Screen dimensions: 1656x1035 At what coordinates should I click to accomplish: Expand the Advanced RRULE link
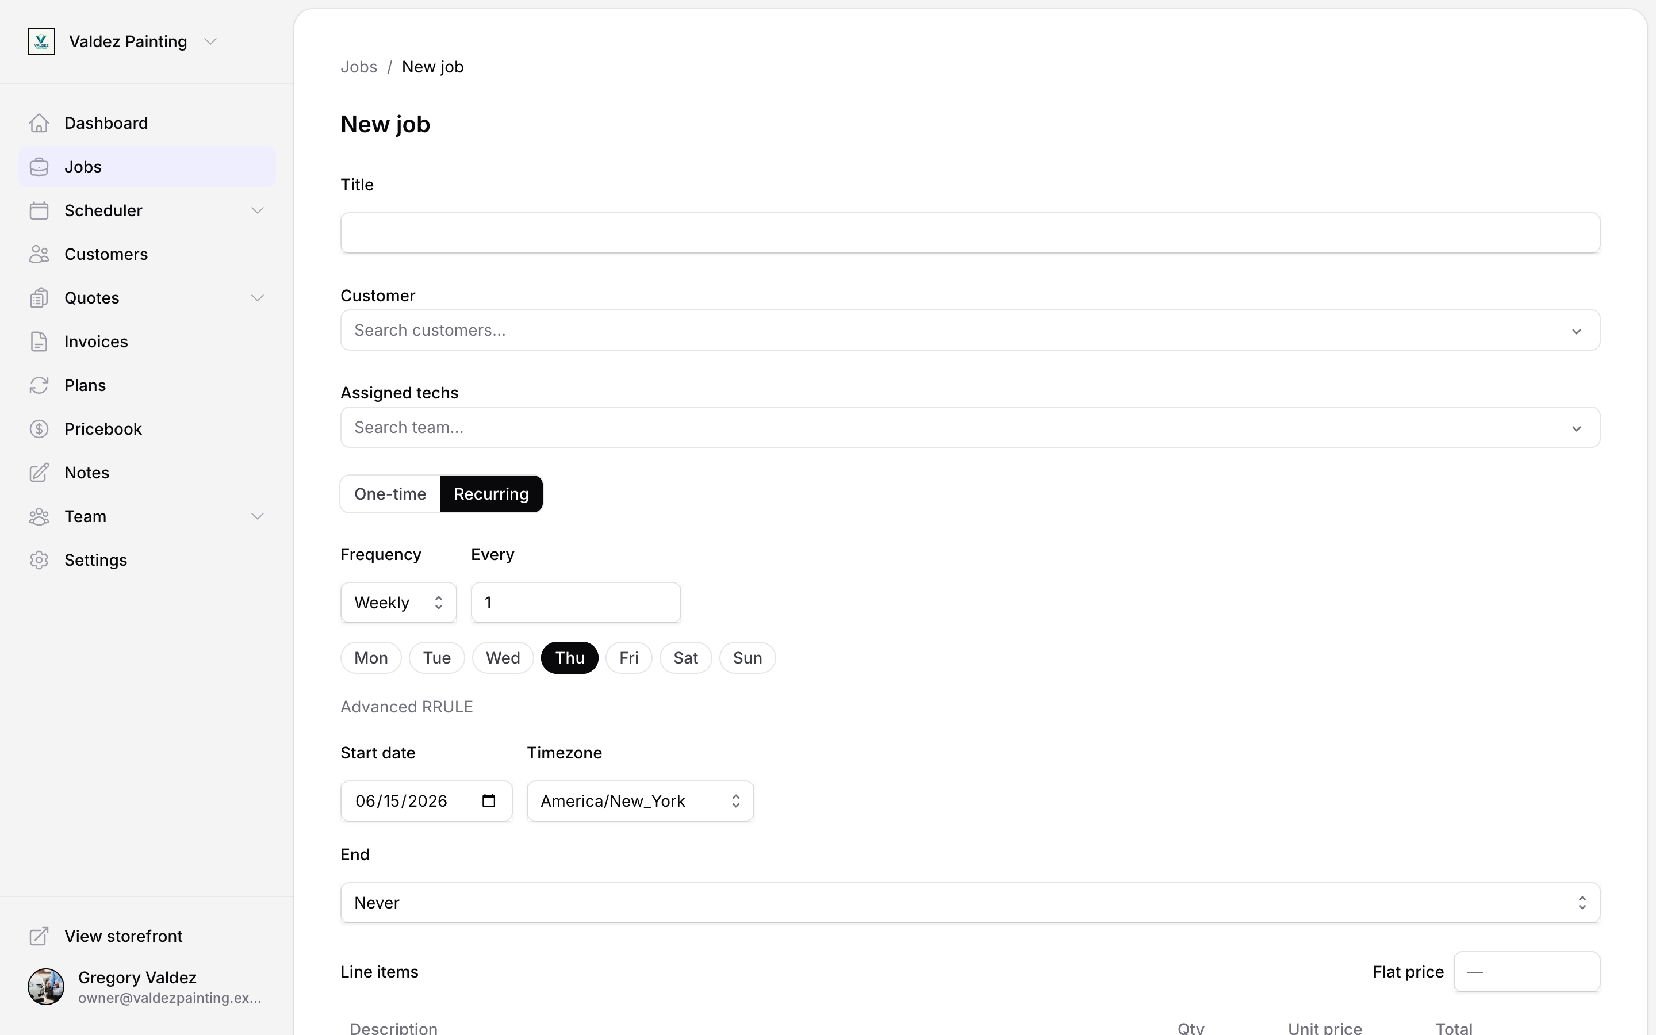[x=407, y=707]
